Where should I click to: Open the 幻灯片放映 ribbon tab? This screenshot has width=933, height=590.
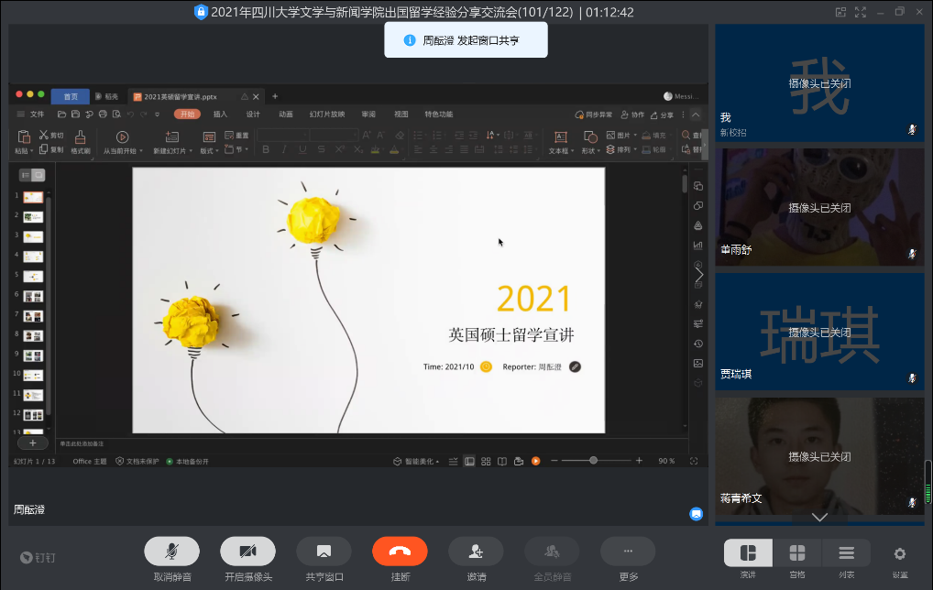point(326,115)
